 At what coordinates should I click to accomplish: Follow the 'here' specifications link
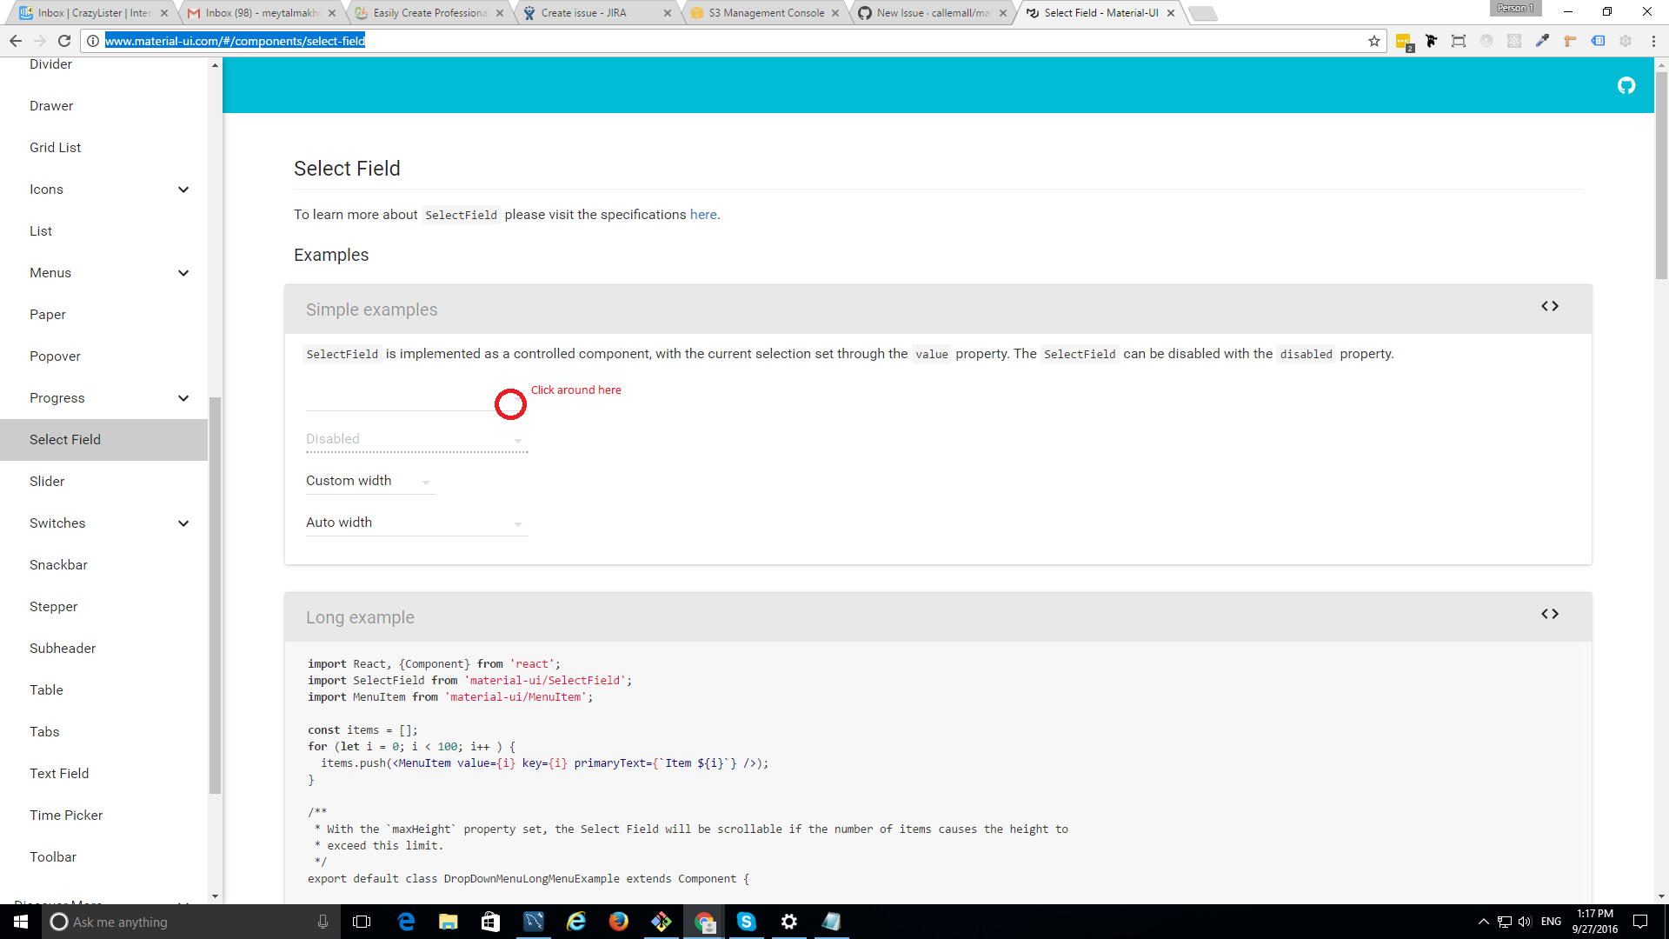pos(702,215)
